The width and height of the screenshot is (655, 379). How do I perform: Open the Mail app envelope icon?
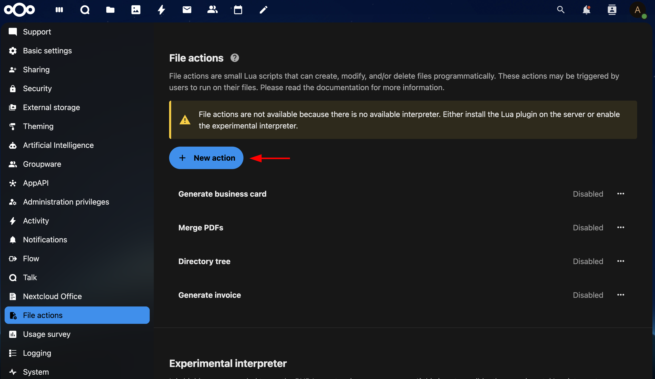point(187,10)
